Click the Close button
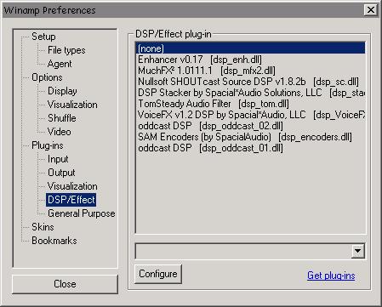The image size is (382, 307). [x=65, y=284]
